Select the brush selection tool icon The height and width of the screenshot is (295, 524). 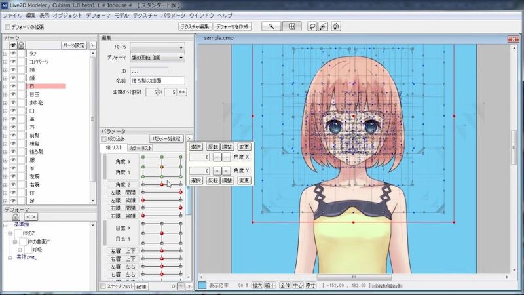(323, 26)
